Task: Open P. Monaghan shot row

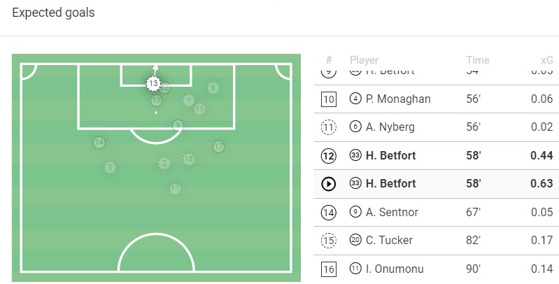Action: click(x=434, y=99)
